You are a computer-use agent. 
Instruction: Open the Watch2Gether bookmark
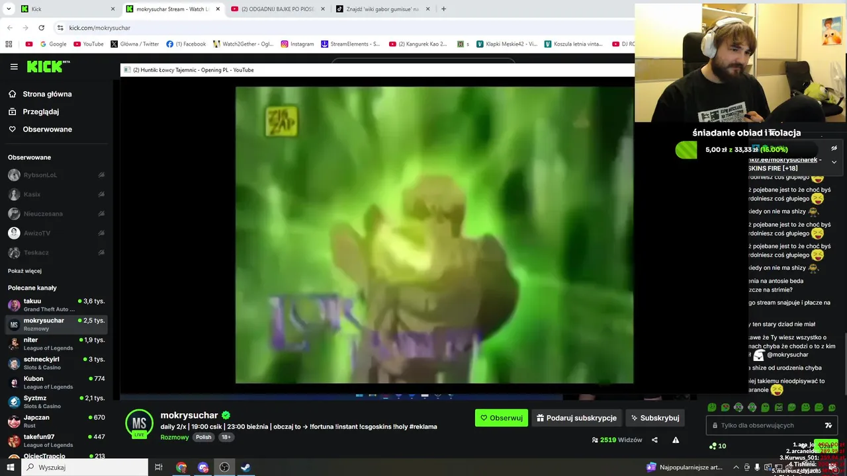coord(244,44)
